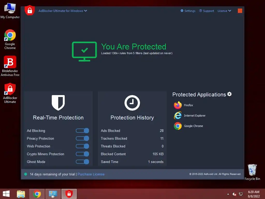Turn off Ghost Mode switch
Screen dimensions: 265x199
click(x=82, y=162)
